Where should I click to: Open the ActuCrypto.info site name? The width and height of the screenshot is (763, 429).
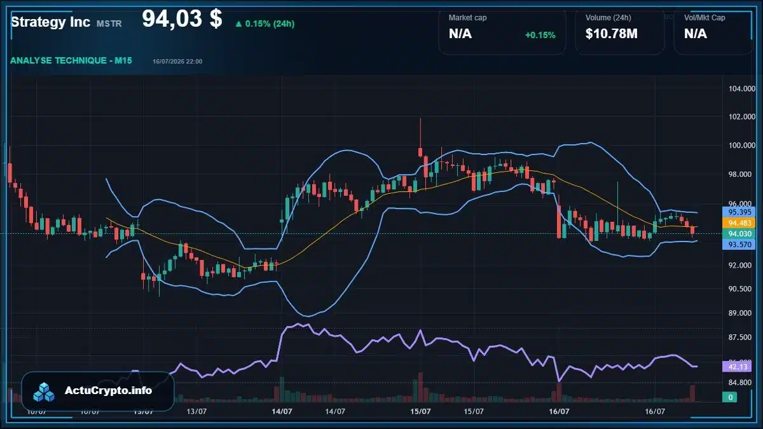pyautogui.click(x=109, y=390)
